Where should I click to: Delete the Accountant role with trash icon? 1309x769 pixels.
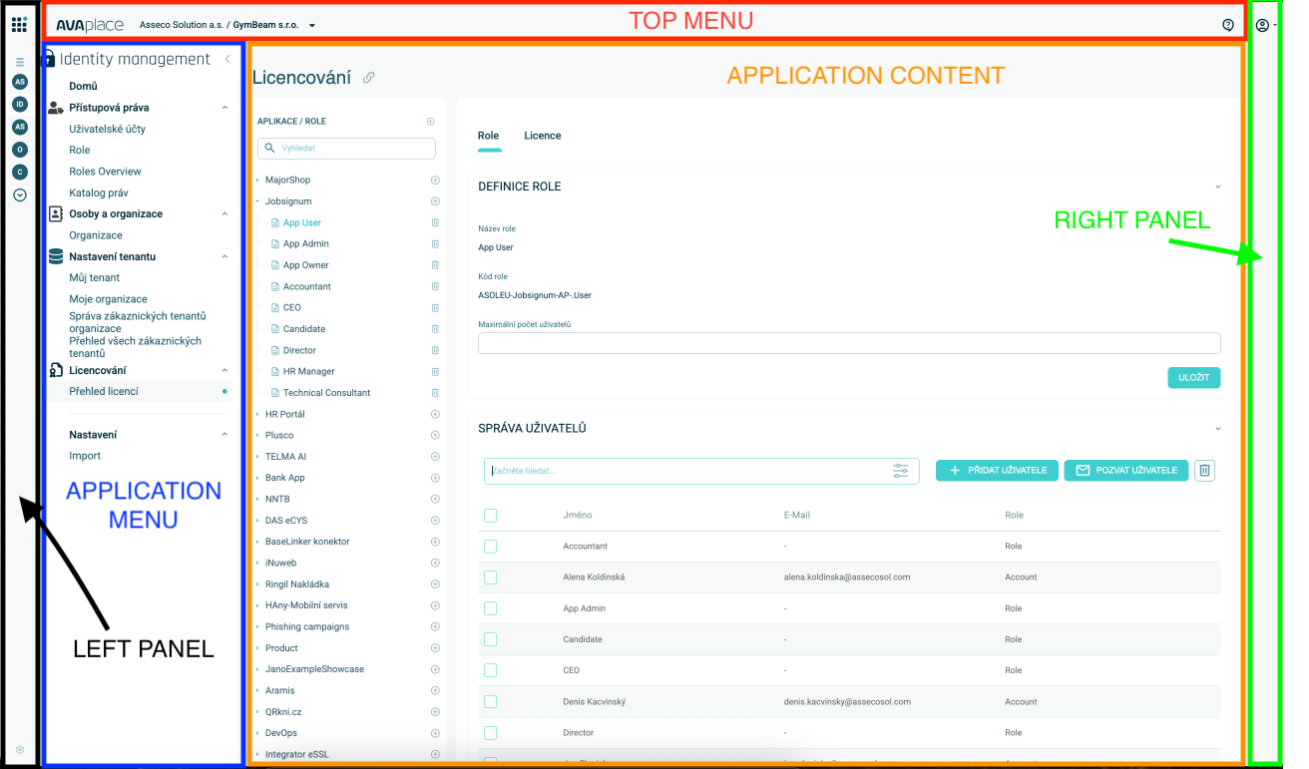pos(435,287)
